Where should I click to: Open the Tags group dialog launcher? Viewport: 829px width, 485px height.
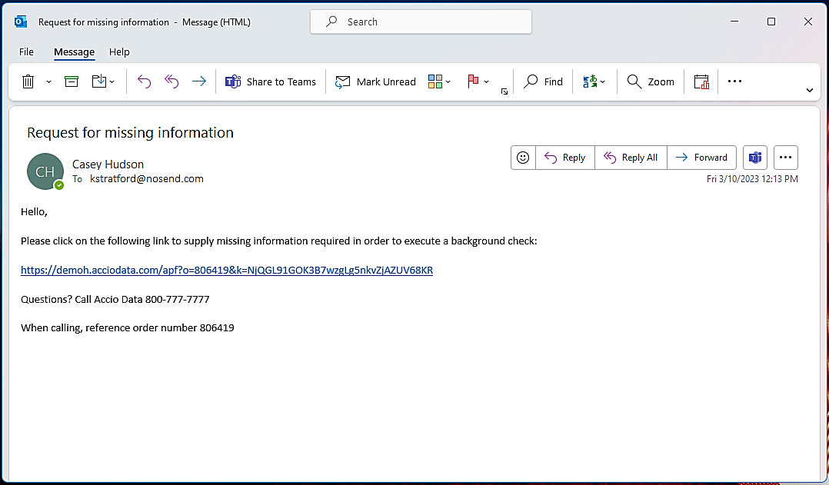504,91
